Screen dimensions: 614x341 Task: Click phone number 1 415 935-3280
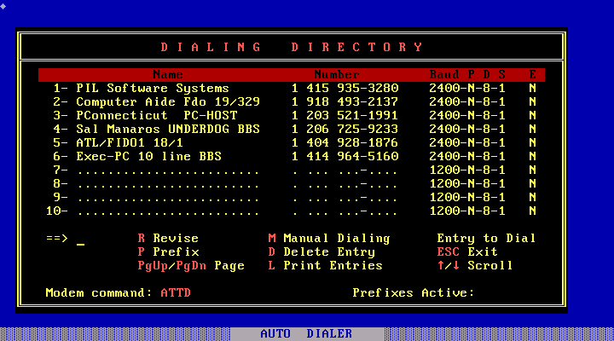point(345,88)
